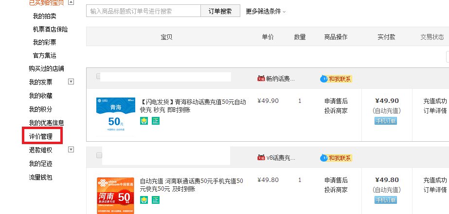Open 我的收藏 in the sidebar
Viewport: 449px width, 214px height.
(x=41, y=96)
